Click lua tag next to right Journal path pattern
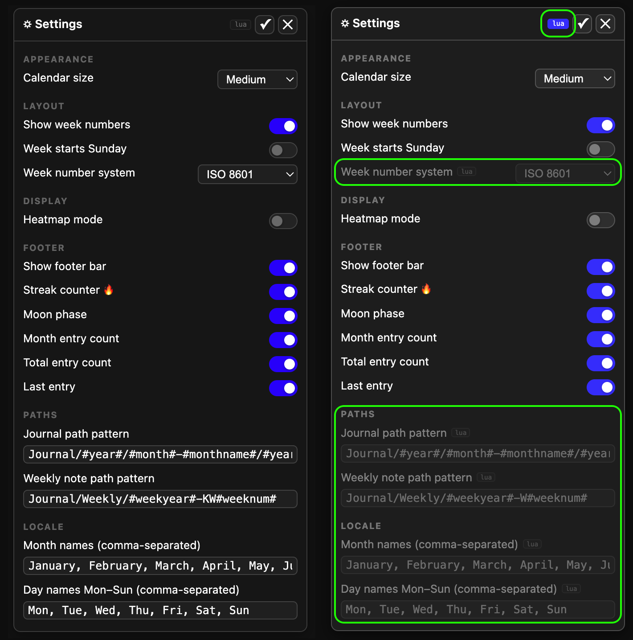This screenshot has width=633, height=640. tap(461, 433)
